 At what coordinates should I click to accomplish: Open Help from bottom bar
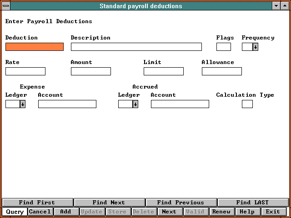point(247,212)
